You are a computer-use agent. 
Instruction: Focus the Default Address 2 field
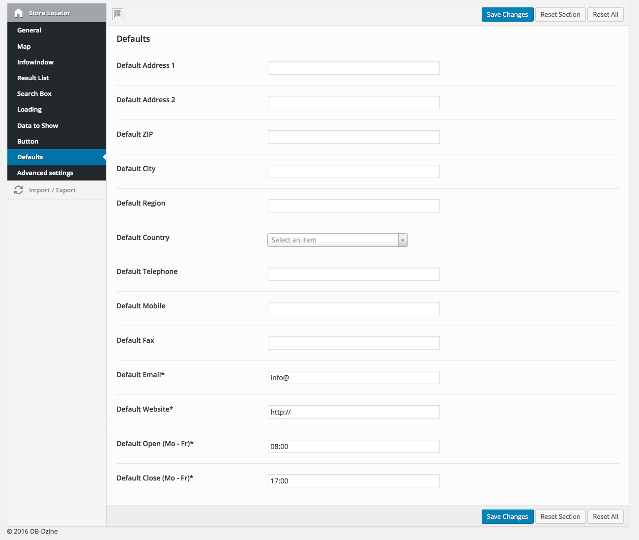point(353,102)
